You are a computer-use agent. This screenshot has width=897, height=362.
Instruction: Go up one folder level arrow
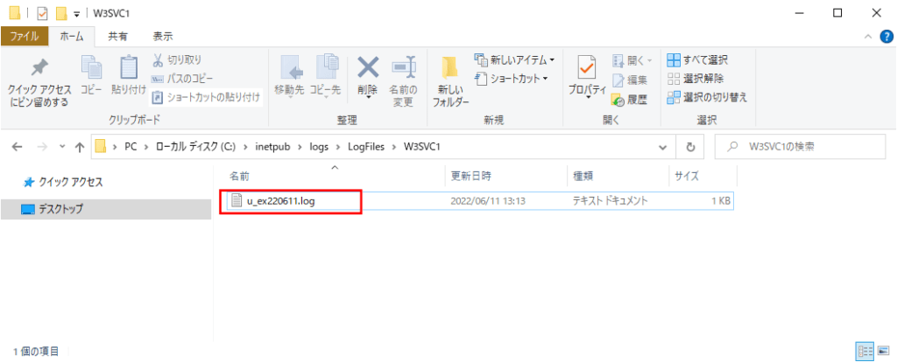click(x=80, y=147)
